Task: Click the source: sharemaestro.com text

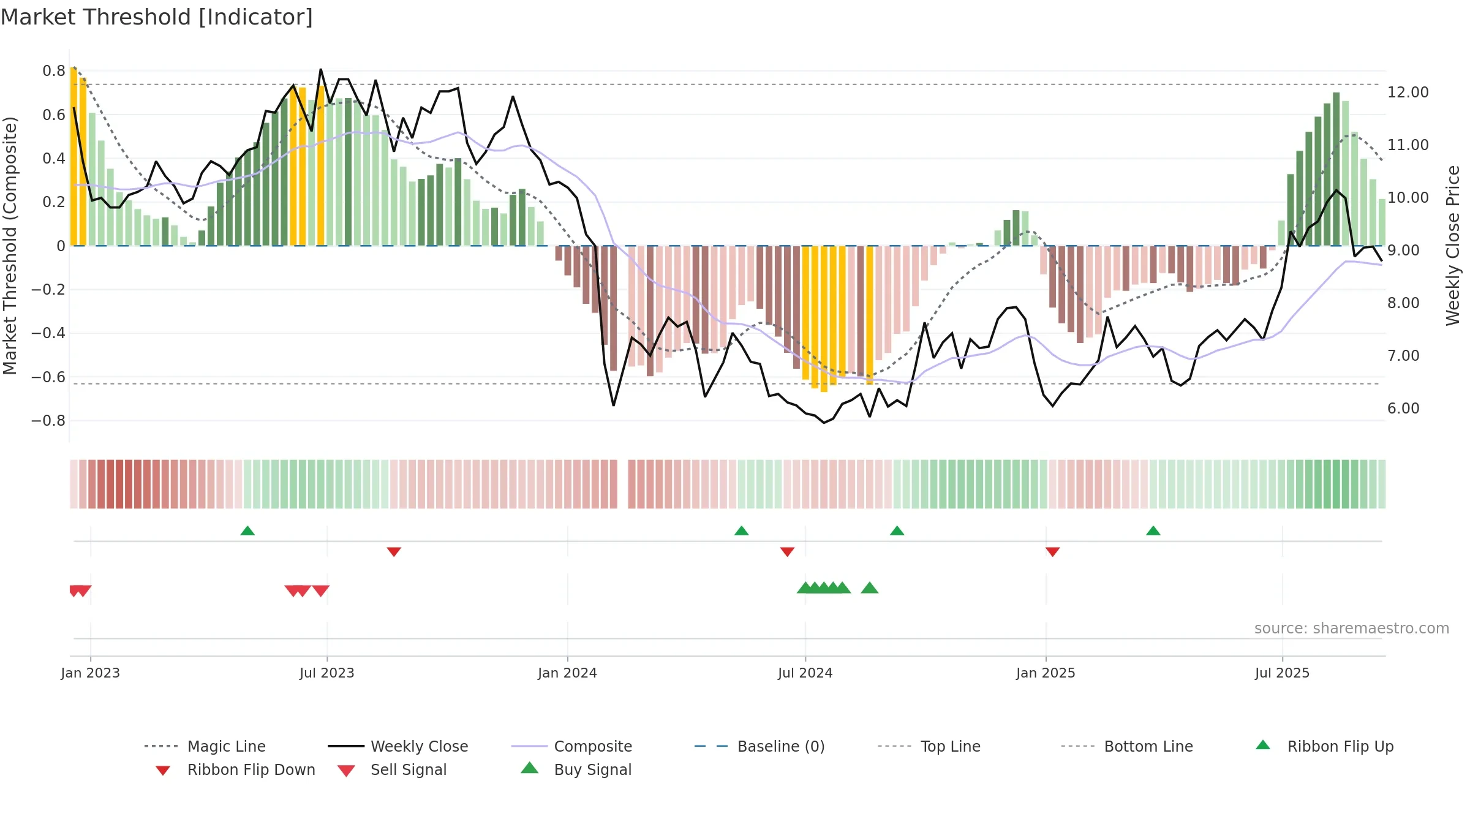Action: [x=1352, y=629]
